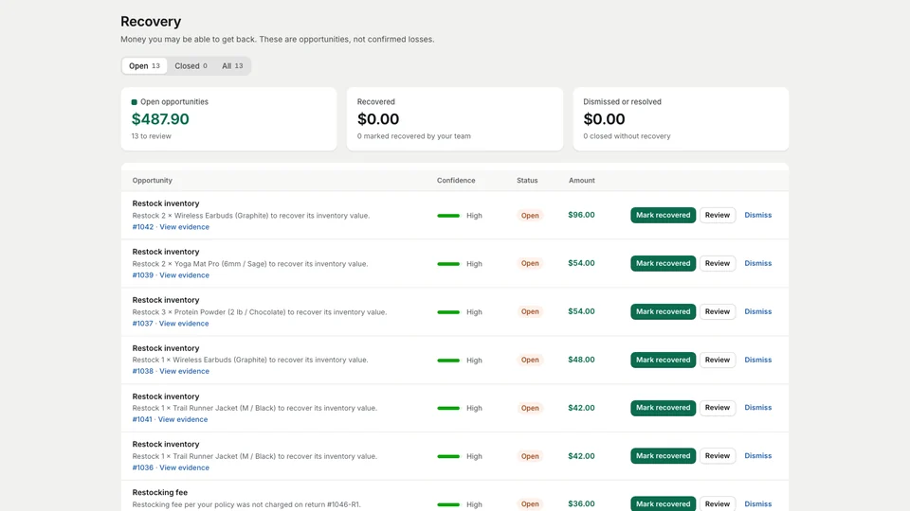Open order link #1042
The width and height of the screenshot is (910, 511).
[x=143, y=227]
